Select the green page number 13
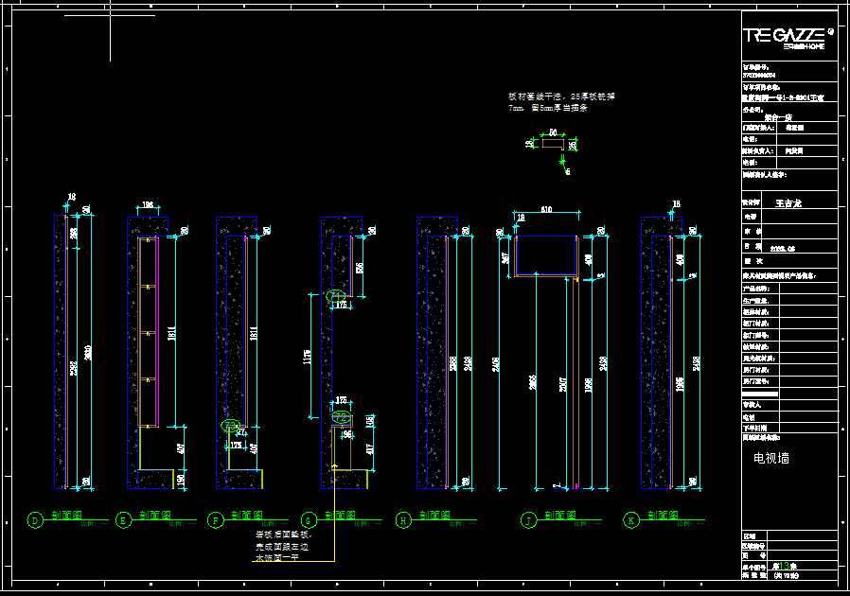 point(785,566)
